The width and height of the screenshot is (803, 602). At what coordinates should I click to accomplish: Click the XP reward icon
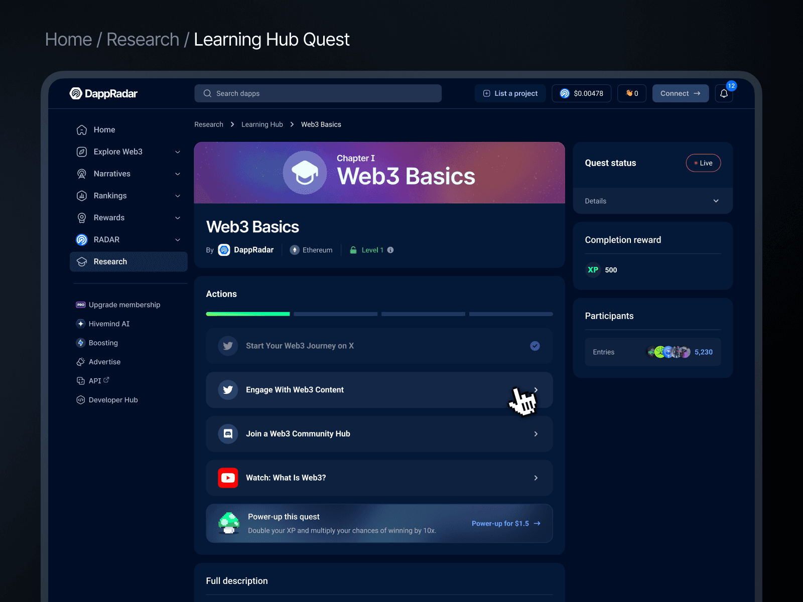[x=593, y=270]
